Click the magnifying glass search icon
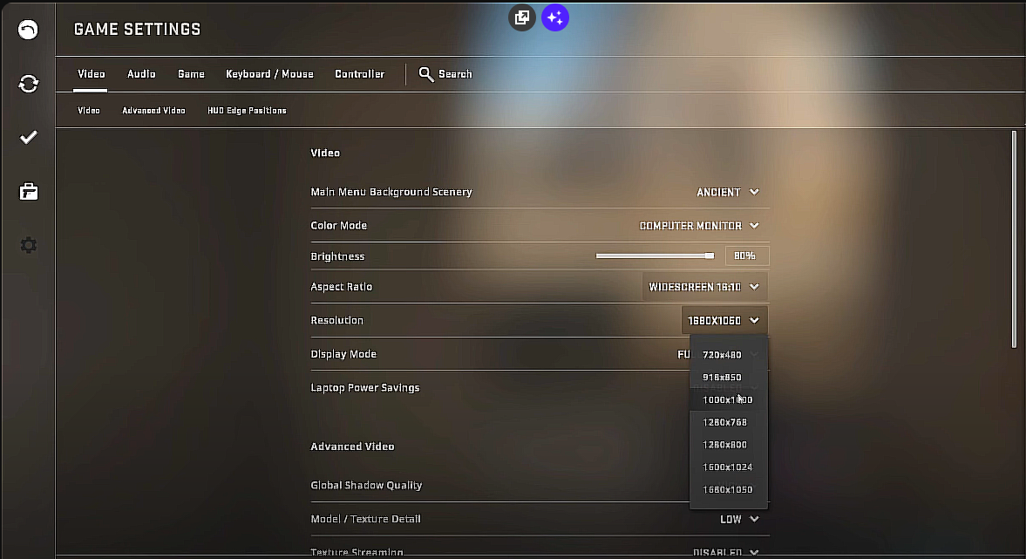Image resolution: width=1026 pixels, height=559 pixels. 426,75
